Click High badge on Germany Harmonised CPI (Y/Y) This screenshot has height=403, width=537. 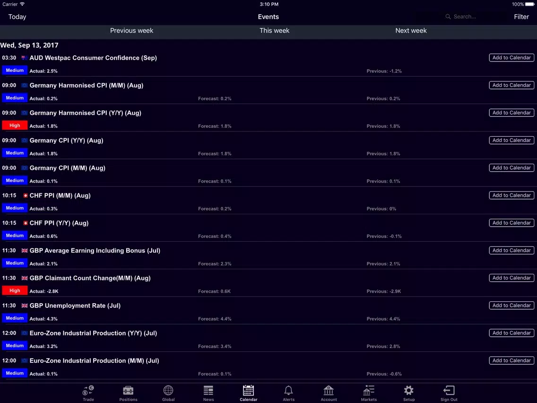[x=15, y=125]
